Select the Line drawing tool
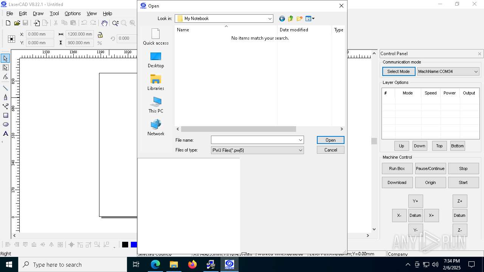Image resolution: width=484 pixels, height=272 pixels. [5, 88]
